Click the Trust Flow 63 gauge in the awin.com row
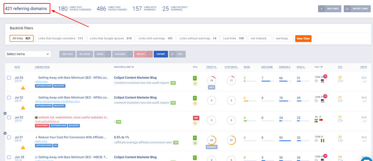The width and height of the screenshot is (373, 161). [211, 140]
